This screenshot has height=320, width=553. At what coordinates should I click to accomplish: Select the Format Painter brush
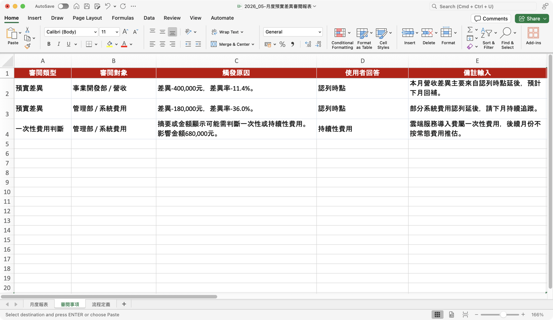(x=27, y=46)
